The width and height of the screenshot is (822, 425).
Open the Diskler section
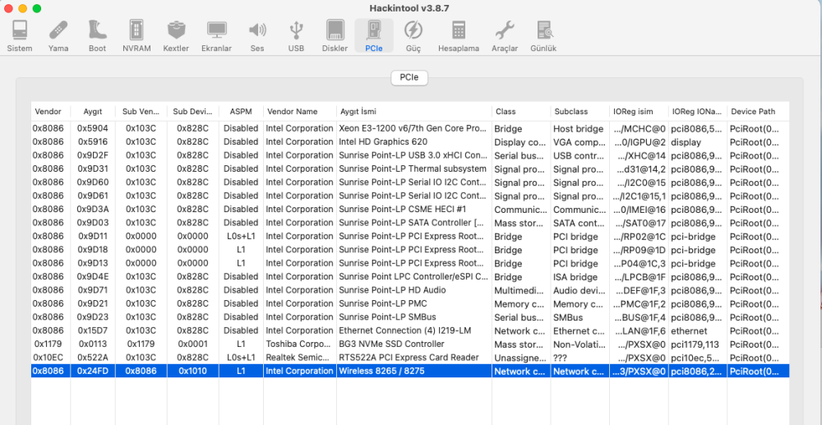[x=335, y=35]
